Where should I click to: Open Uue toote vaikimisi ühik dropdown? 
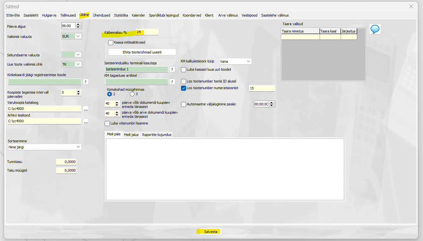[78, 64]
